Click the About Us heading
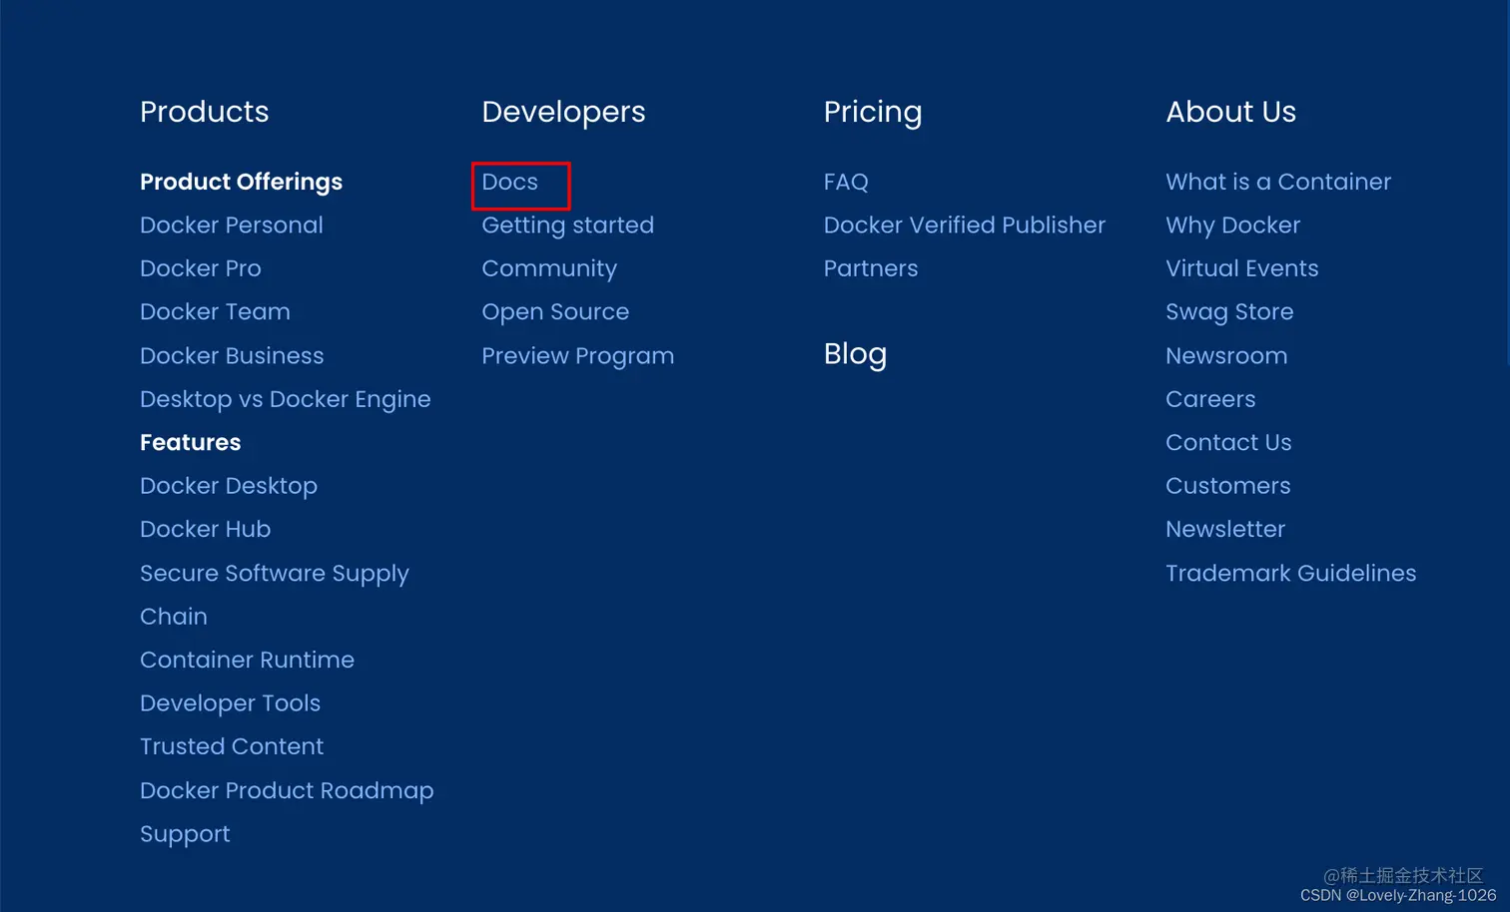The width and height of the screenshot is (1510, 912). [x=1230, y=112]
